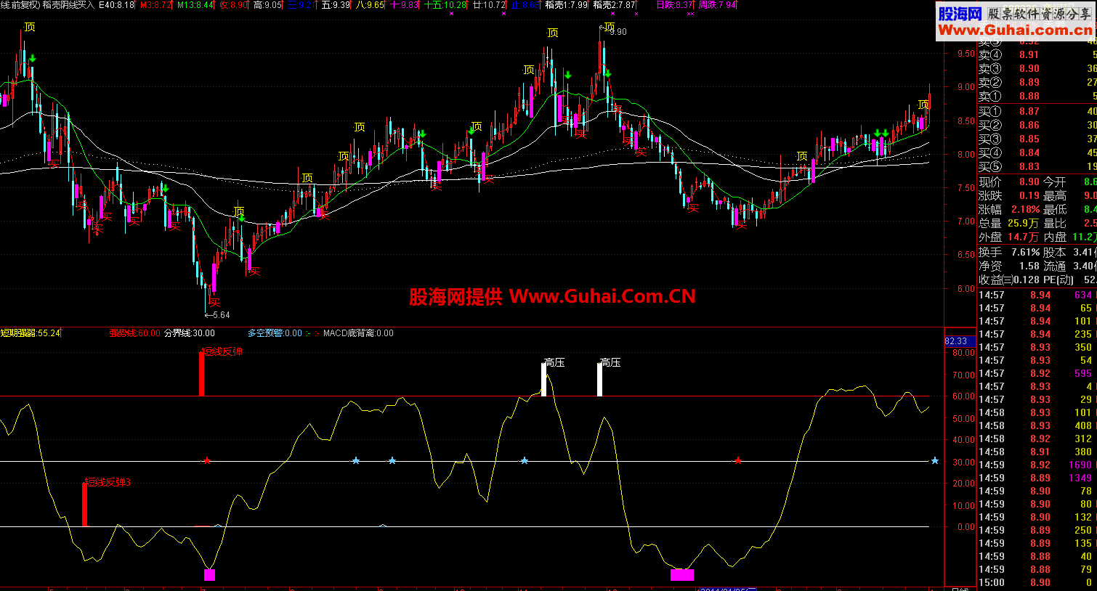The height and width of the screenshot is (591, 1097).
Task: Click the blue 三:9.21 label
Action: [x=301, y=5]
